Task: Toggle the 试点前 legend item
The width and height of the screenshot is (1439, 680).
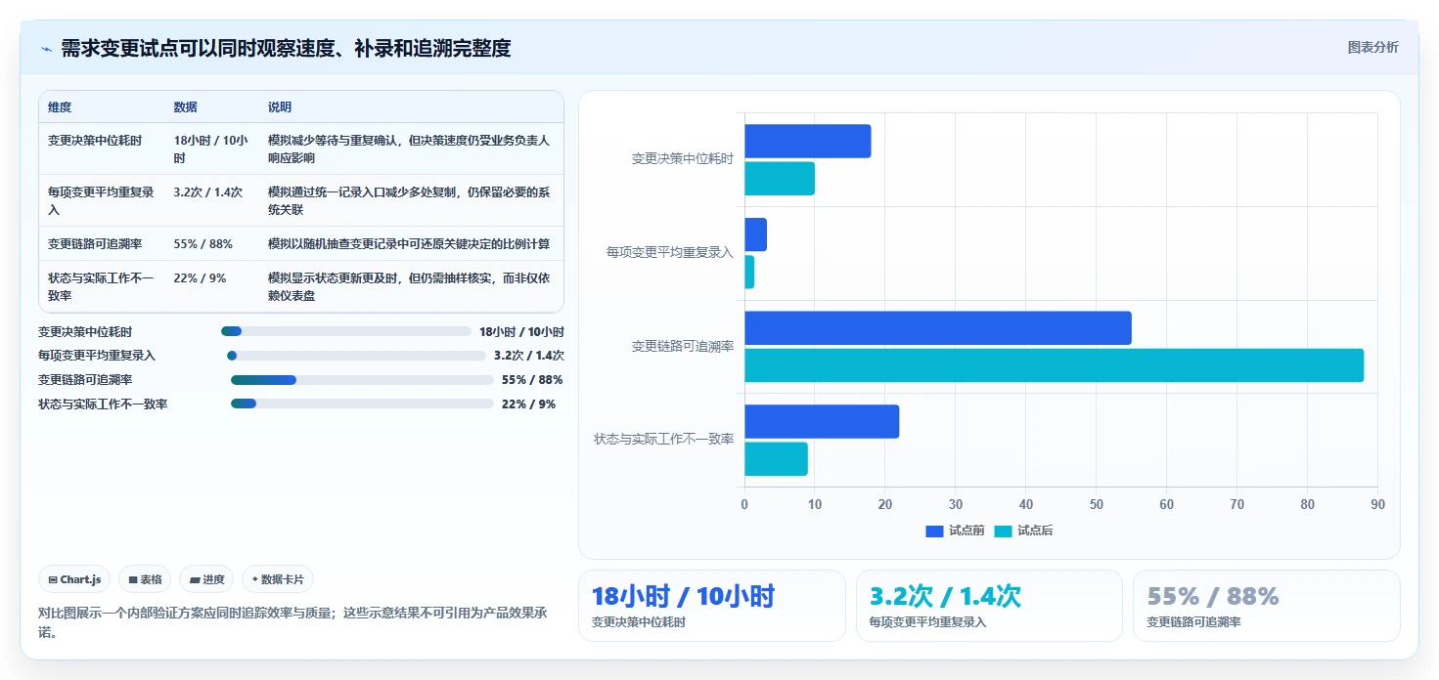Action: tap(955, 531)
